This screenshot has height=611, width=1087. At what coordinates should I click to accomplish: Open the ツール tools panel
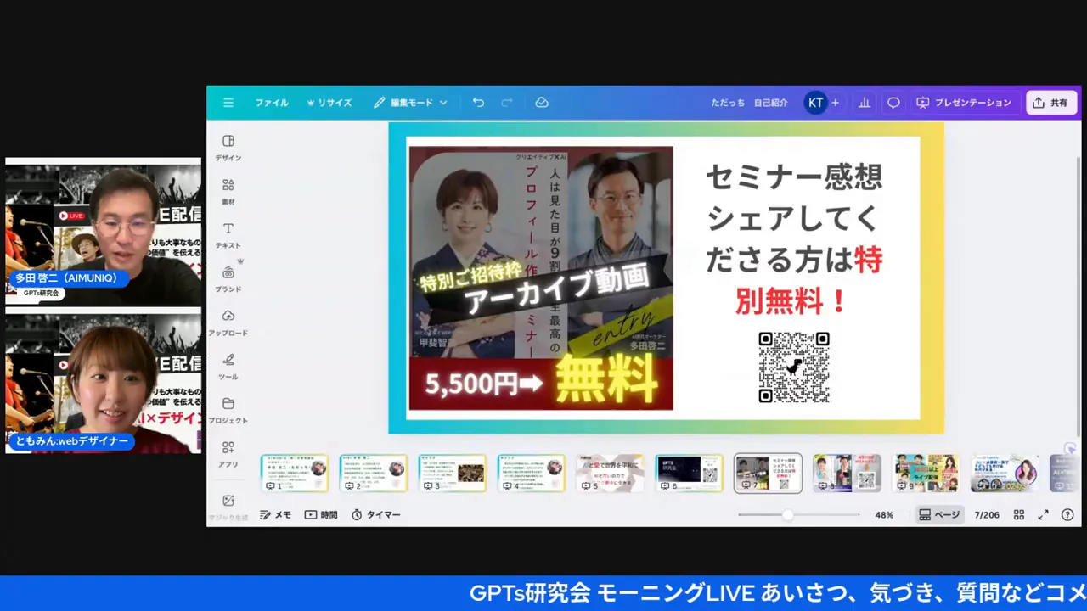tap(228, 367)
